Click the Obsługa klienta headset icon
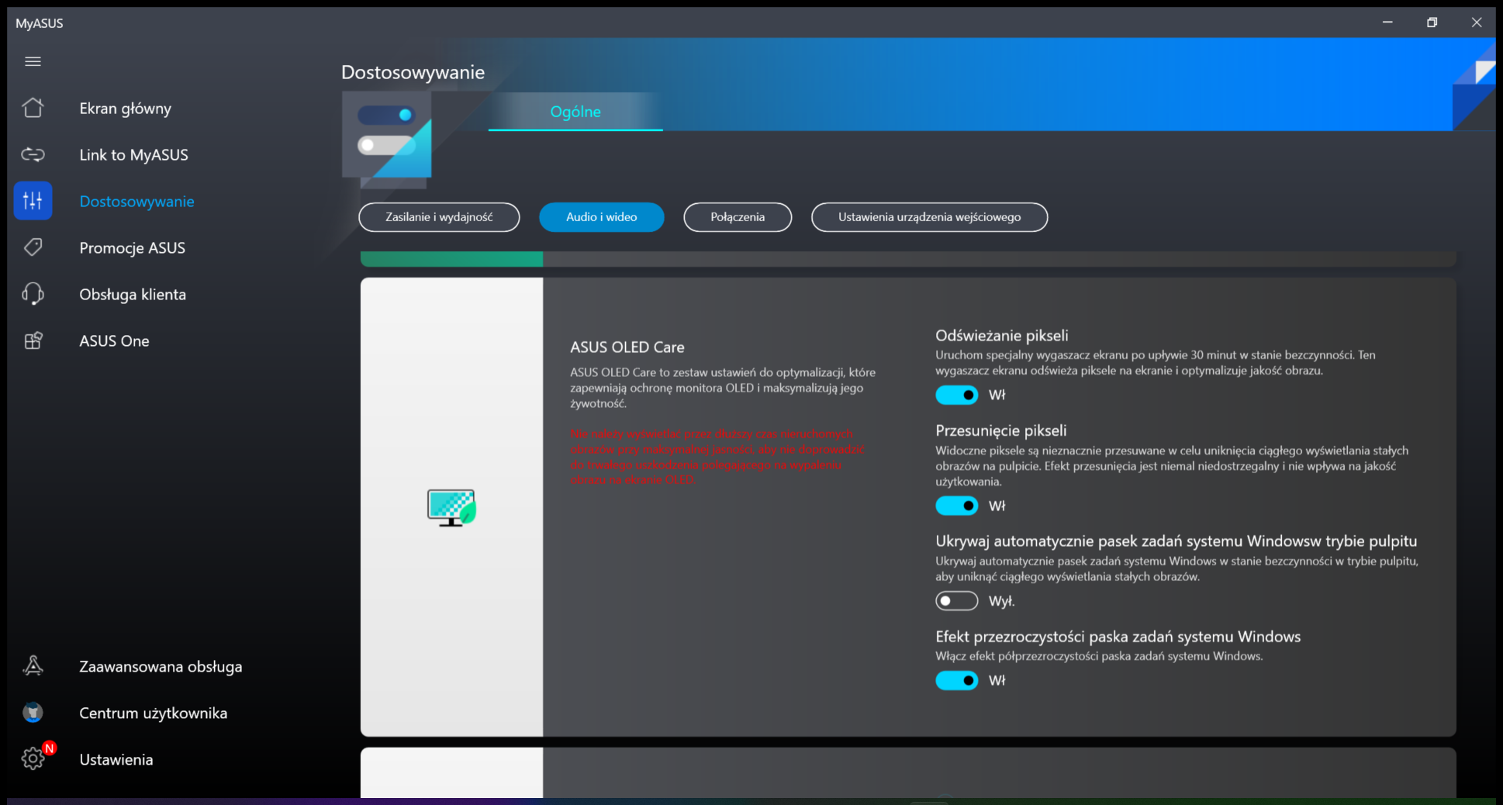Image resolution: width=1503 pixels, height=805 pixels. (33, 294)
